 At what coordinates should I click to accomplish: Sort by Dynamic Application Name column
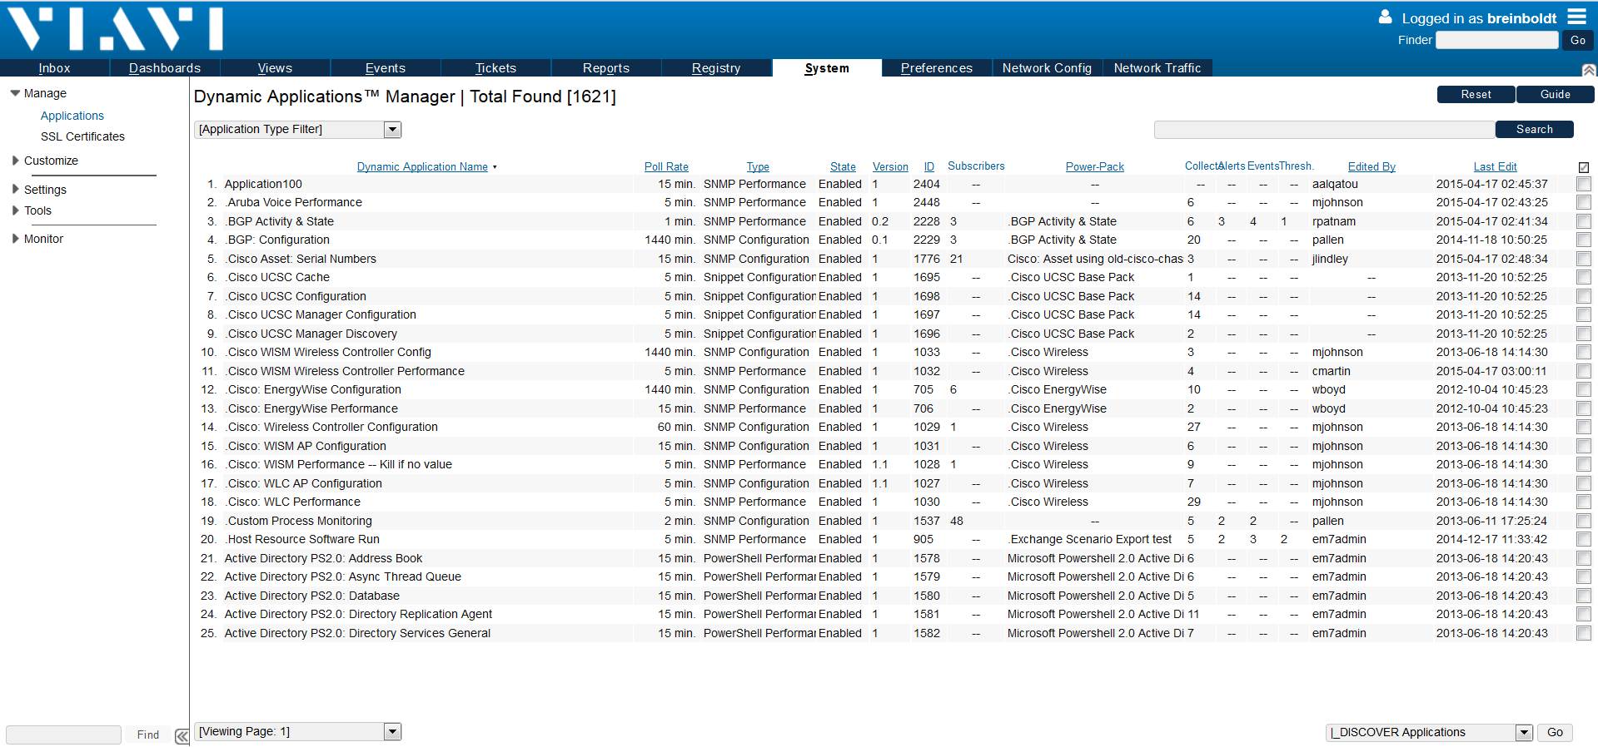point(422,166)
